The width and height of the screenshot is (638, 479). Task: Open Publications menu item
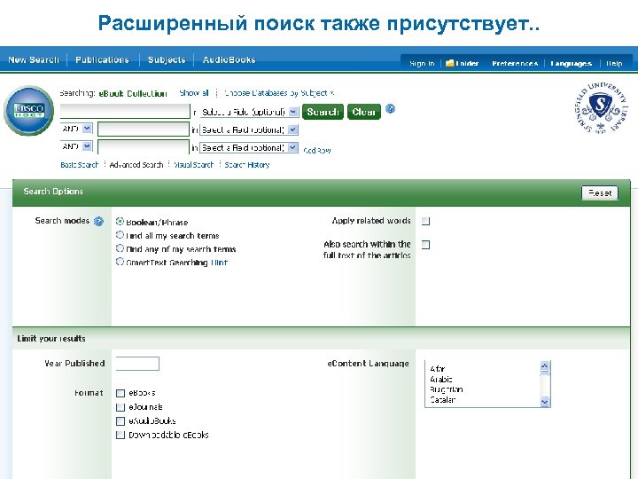point(102,60)
